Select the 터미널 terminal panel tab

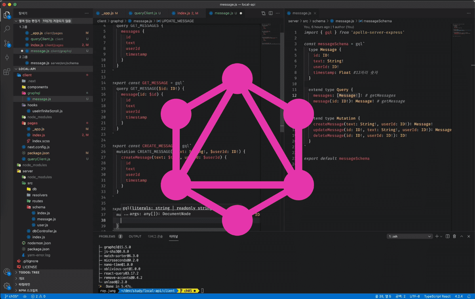pos(173,236)
